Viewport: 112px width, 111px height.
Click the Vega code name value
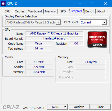(39, 43)
